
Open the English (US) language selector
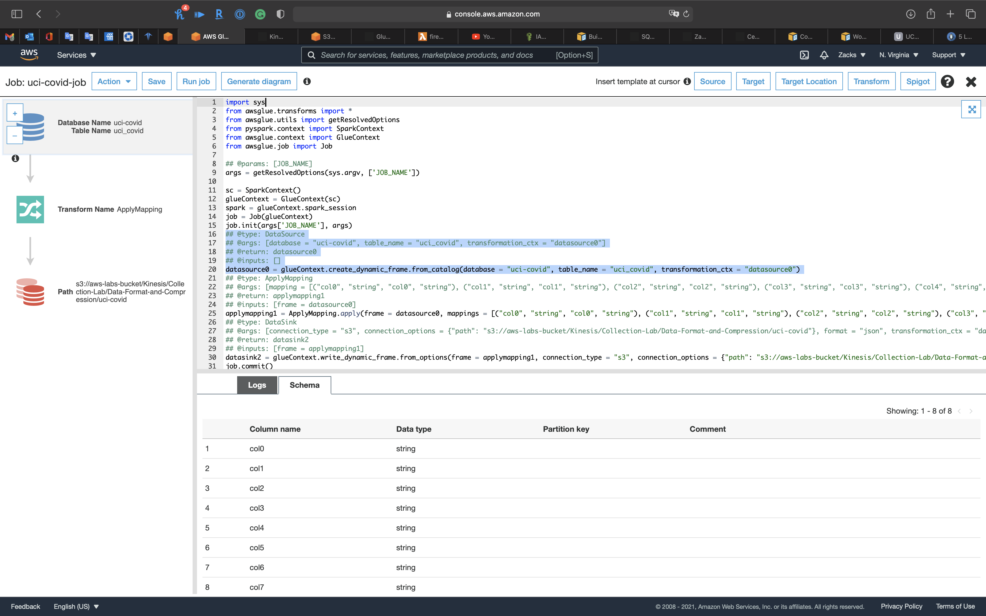(76, 606)
